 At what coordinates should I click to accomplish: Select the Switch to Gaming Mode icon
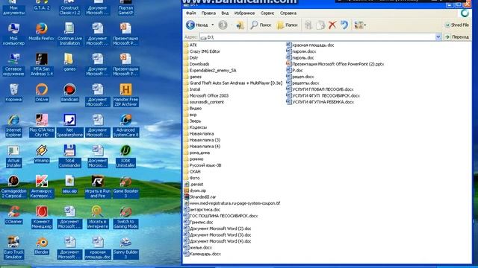125,217
